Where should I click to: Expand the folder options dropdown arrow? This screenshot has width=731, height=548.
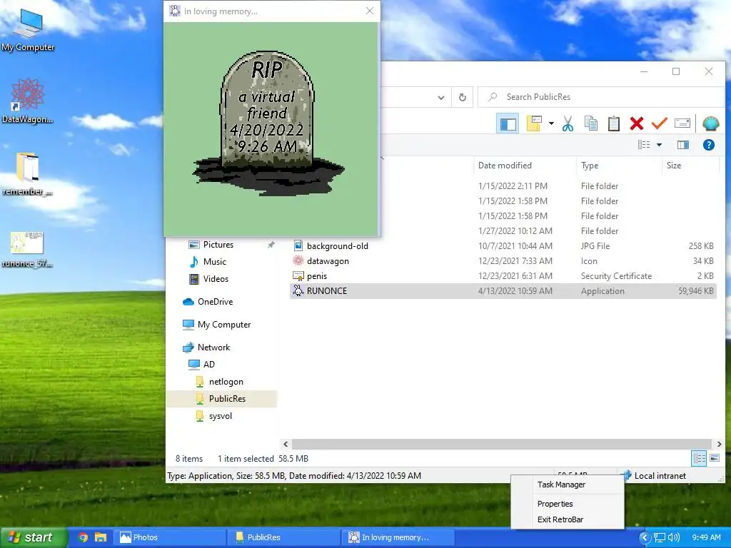(x=551, y=124)
